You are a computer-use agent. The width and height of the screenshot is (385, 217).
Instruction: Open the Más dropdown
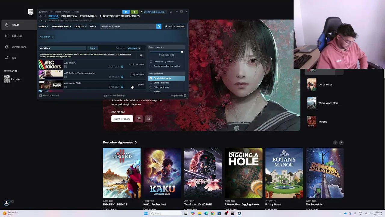click(x=93, y=26)
